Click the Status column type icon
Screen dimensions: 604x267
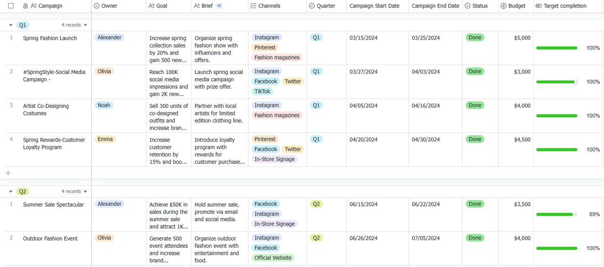468,6
